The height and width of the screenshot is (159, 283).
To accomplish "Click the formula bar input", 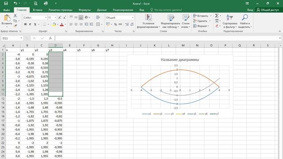I will coord(167,38).
